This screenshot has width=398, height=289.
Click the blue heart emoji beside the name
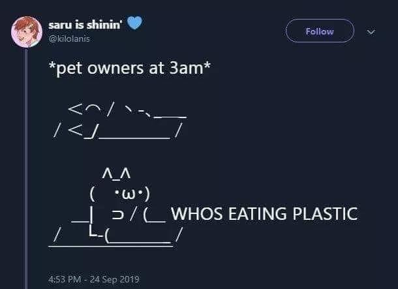point(134,23)
